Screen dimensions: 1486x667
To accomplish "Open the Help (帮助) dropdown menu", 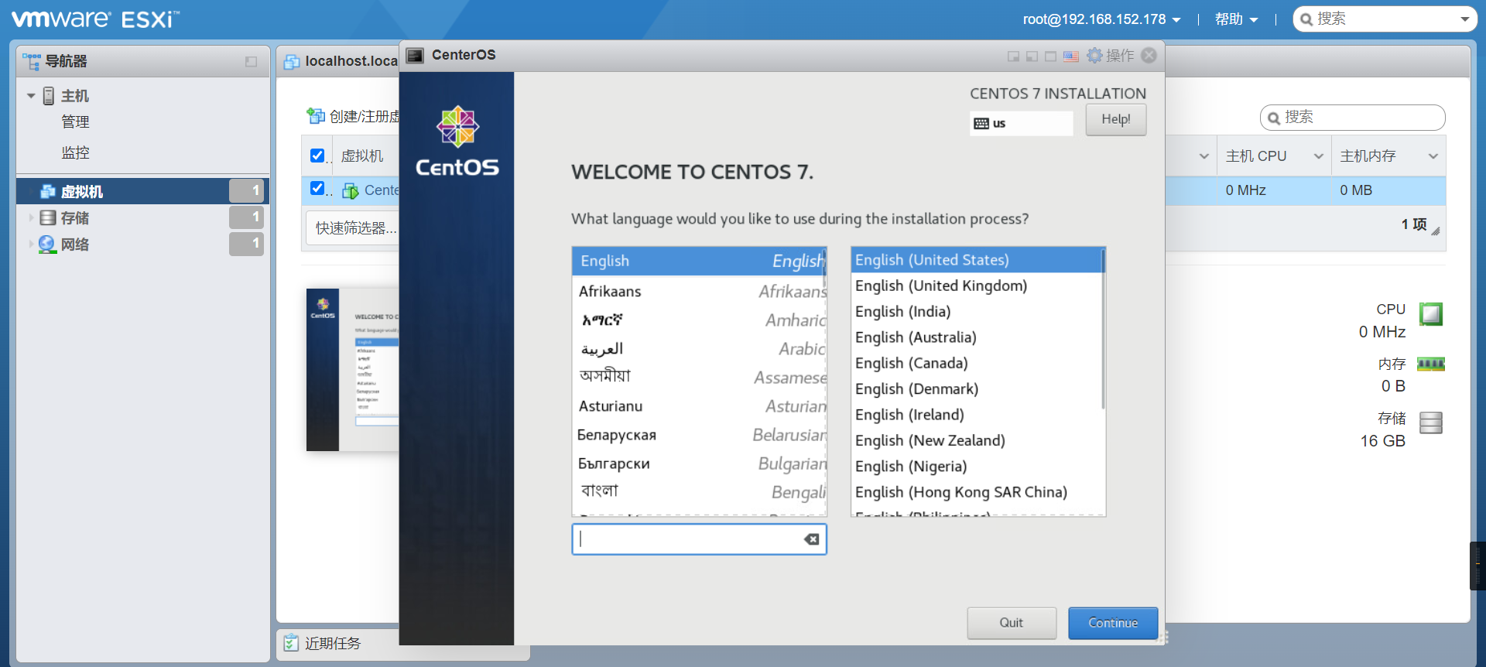I will pyautogui.click(x=1236, y=19).
